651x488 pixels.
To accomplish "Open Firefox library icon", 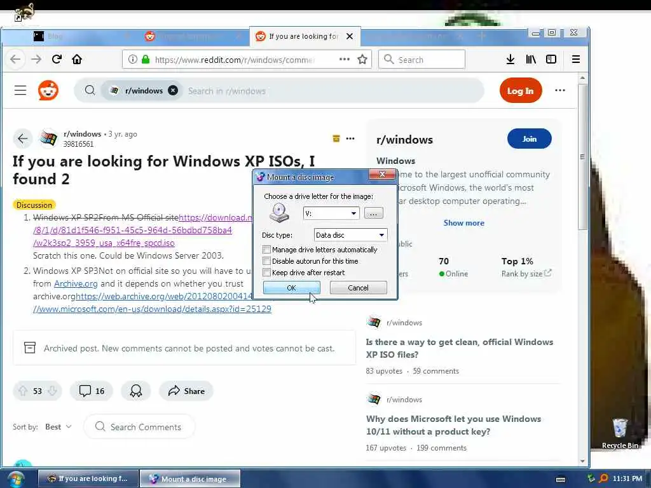I will [x=531, y=59].
